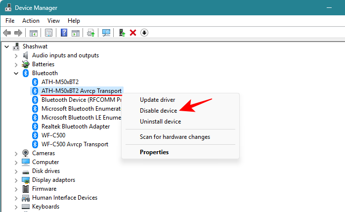Expand the Firmware category
Viewport: 345px width, 212px height.
[x=16, y=189]
